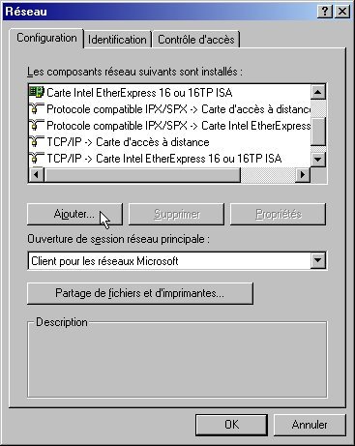
Task: Select Carte Intel EtherExpress 16 ou 16TP ISA entry
Action: coord(139,93)
